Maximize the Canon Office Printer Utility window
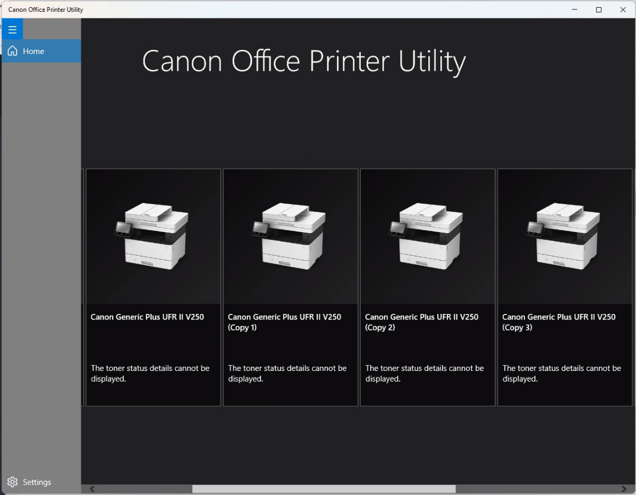The height and width of the screenshot is (495, 636). click(x=599, y=9)
